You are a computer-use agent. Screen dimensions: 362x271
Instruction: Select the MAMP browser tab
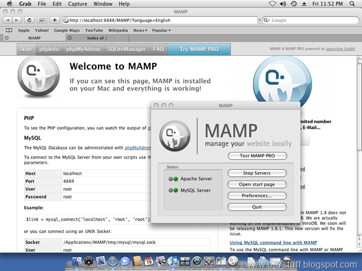point(35,38)
